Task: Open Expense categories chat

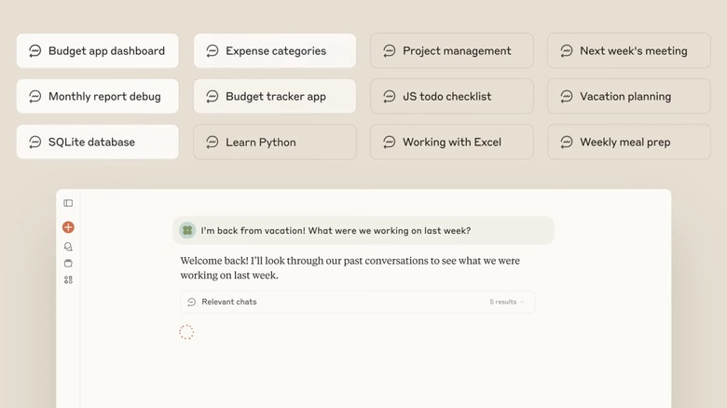Action: coord(274,50)
